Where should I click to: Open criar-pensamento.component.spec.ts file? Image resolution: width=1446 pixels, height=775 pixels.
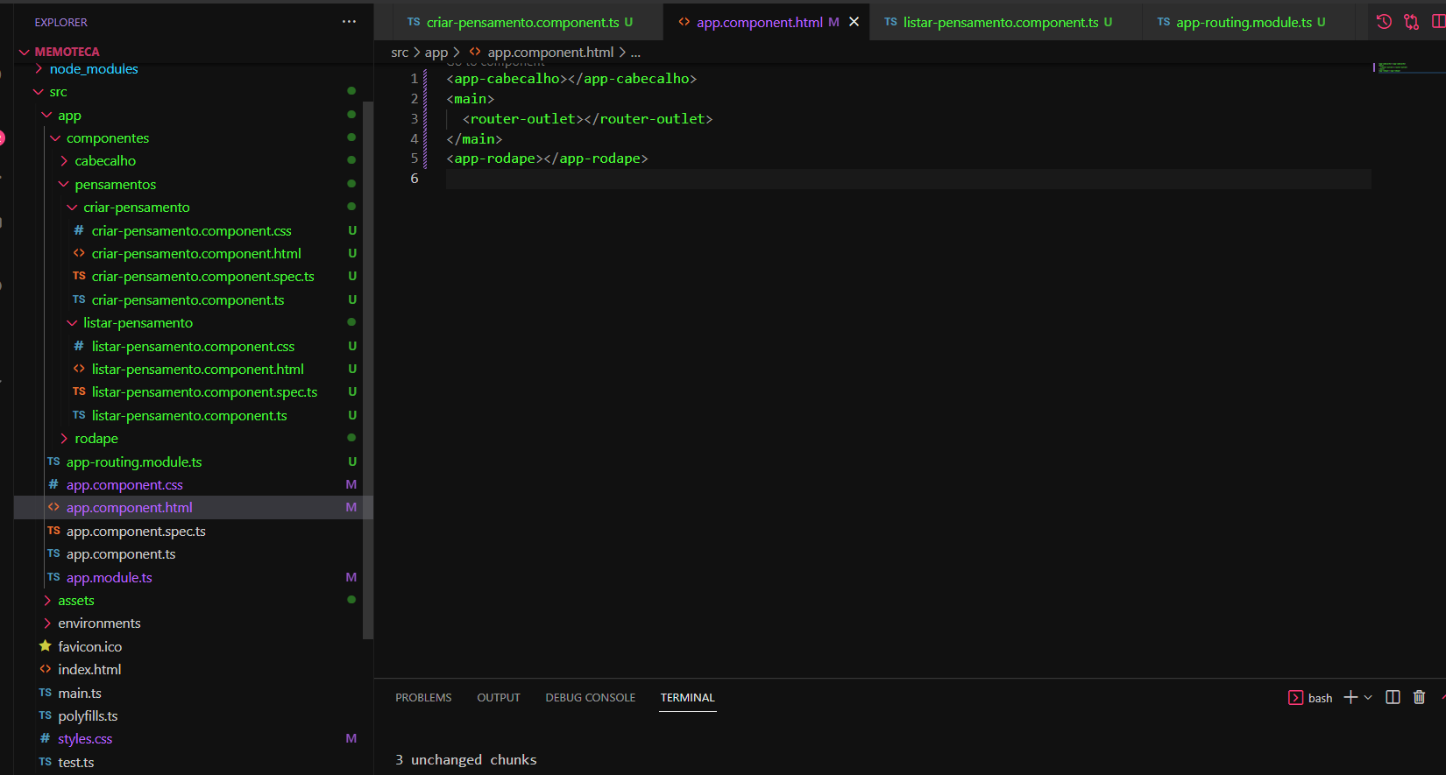click(x=202, y=277)
